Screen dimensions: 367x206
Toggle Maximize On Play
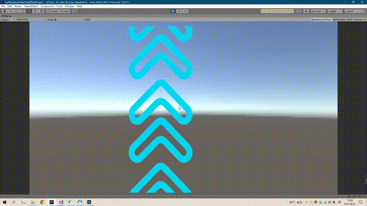coord(321,19)
